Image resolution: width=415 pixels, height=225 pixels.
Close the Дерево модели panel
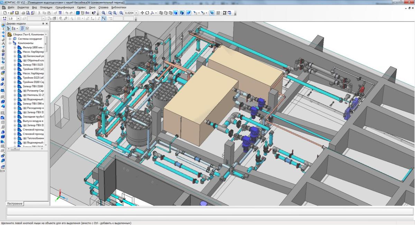click(x=47, y=24)
